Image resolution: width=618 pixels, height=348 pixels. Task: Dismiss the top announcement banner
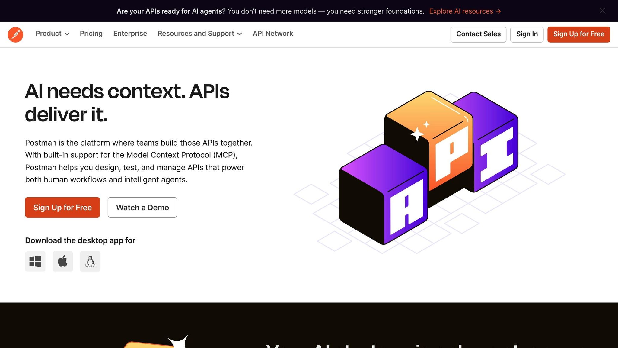[x=602, y=11]
